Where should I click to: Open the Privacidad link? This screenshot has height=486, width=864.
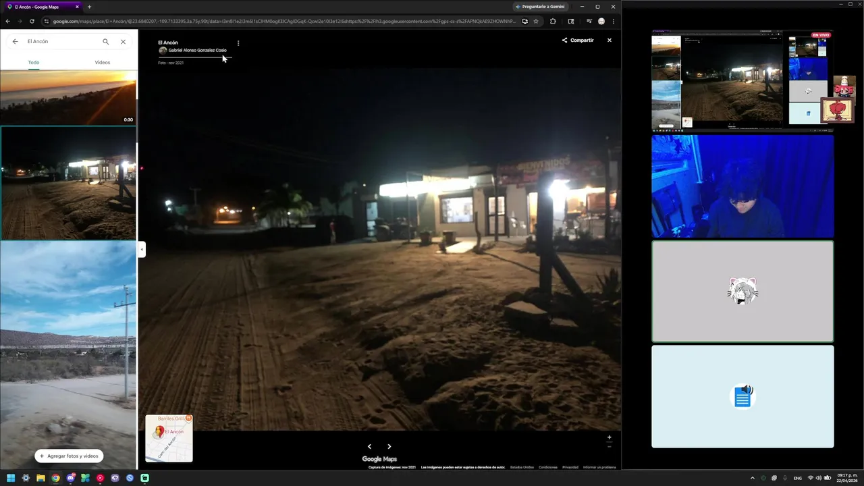pos(570,467)
